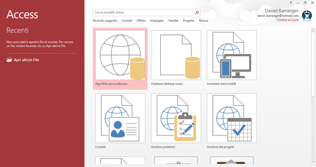316x167 pixels.
Task: Click the Progetto suggested search link
Action: tap(189, 20)
